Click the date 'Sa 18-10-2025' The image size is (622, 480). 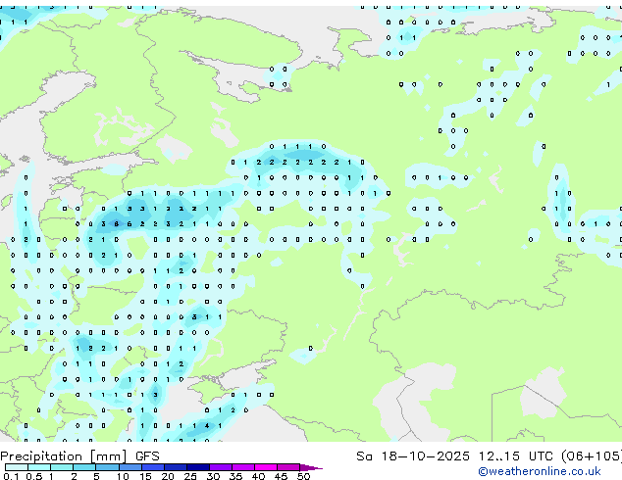click(x=413, y=456)
